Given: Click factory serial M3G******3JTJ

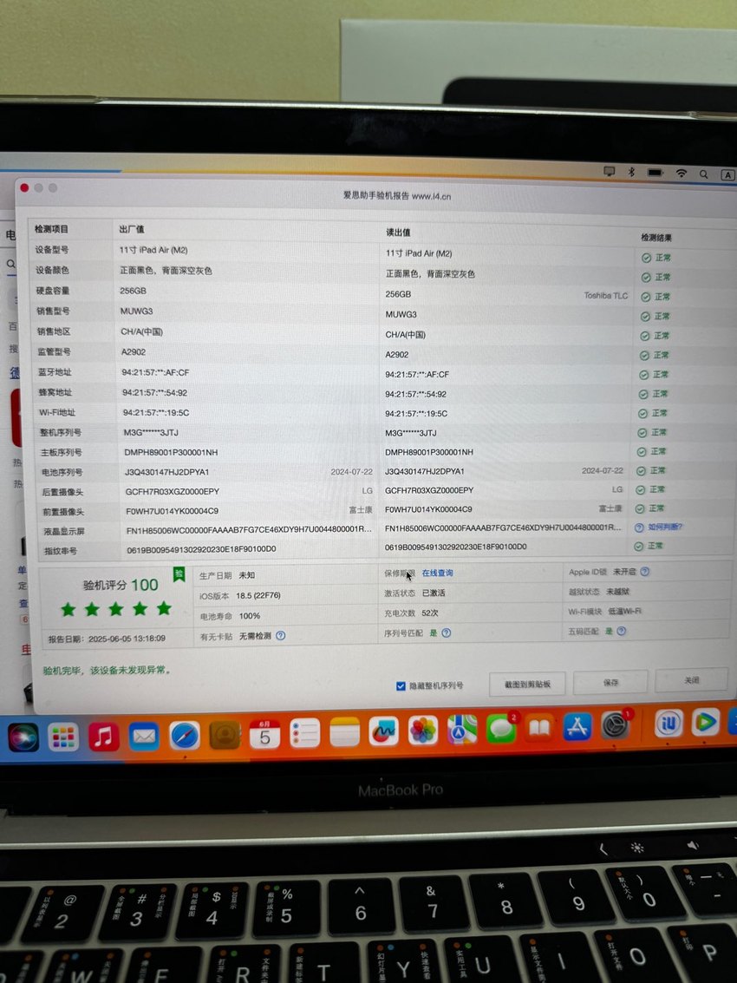Looking at the screenshot, I should click(151, 433).
